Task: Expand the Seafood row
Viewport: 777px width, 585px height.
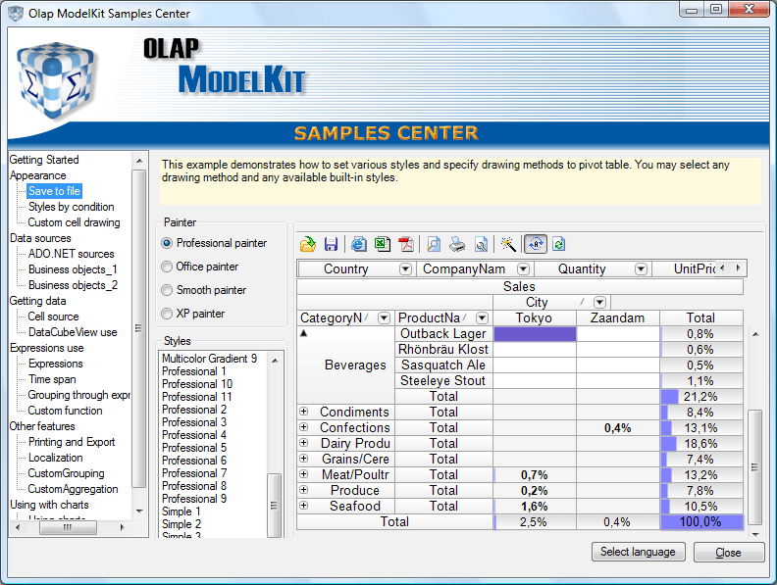Action: coord(304,506)
